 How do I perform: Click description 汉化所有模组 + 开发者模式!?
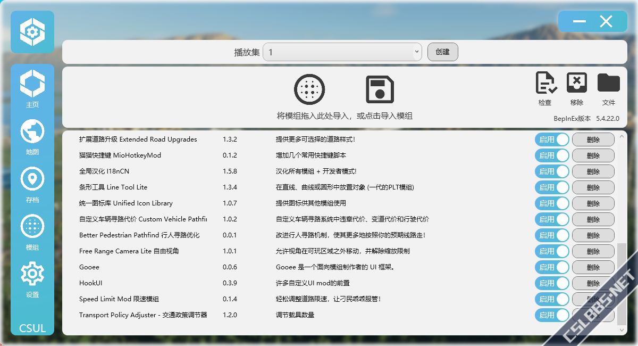tap(316, 171)
